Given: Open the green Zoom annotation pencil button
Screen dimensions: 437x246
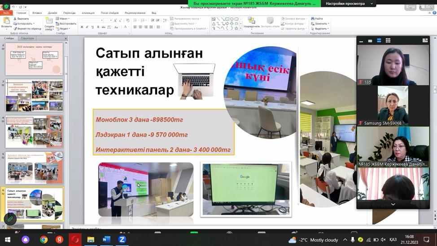Looking at the screenshot, I should point(10,219).
